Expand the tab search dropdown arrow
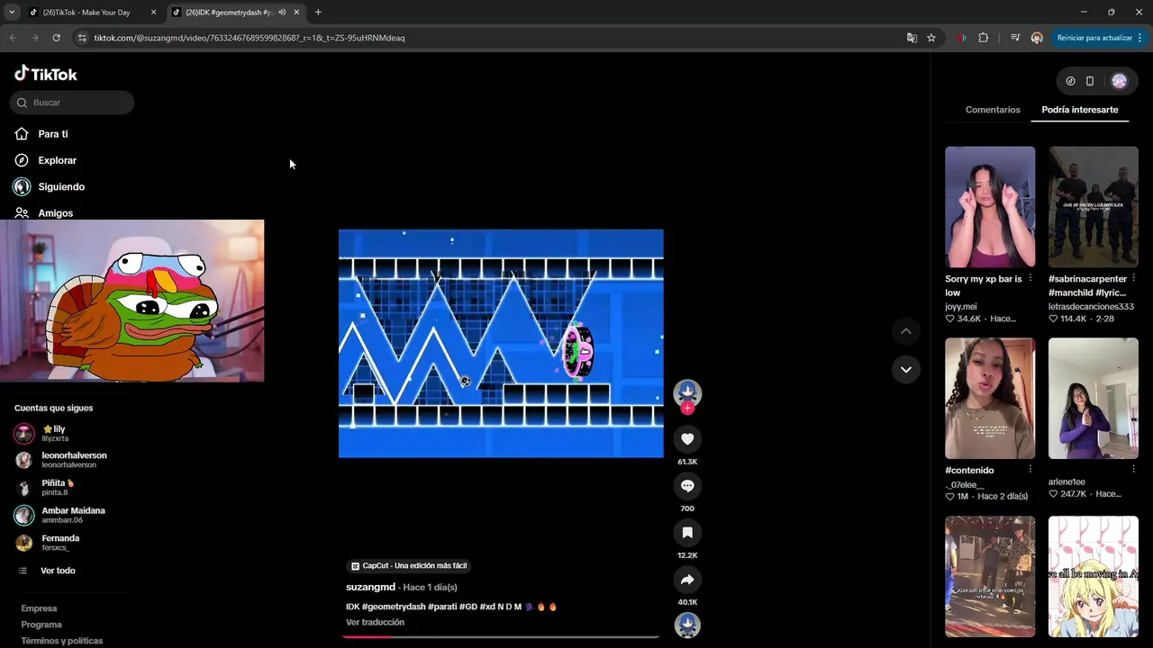Image resolution: width=1153 pixels, height=648 pixels. click(x=12, y=13)
